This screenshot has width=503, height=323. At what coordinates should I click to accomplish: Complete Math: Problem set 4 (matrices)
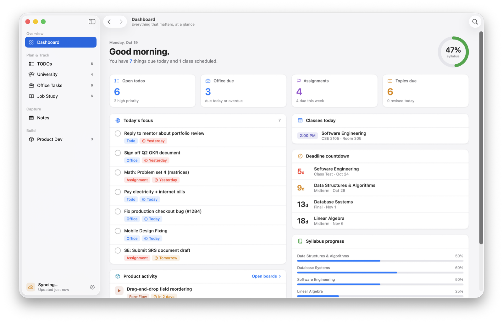118,172
